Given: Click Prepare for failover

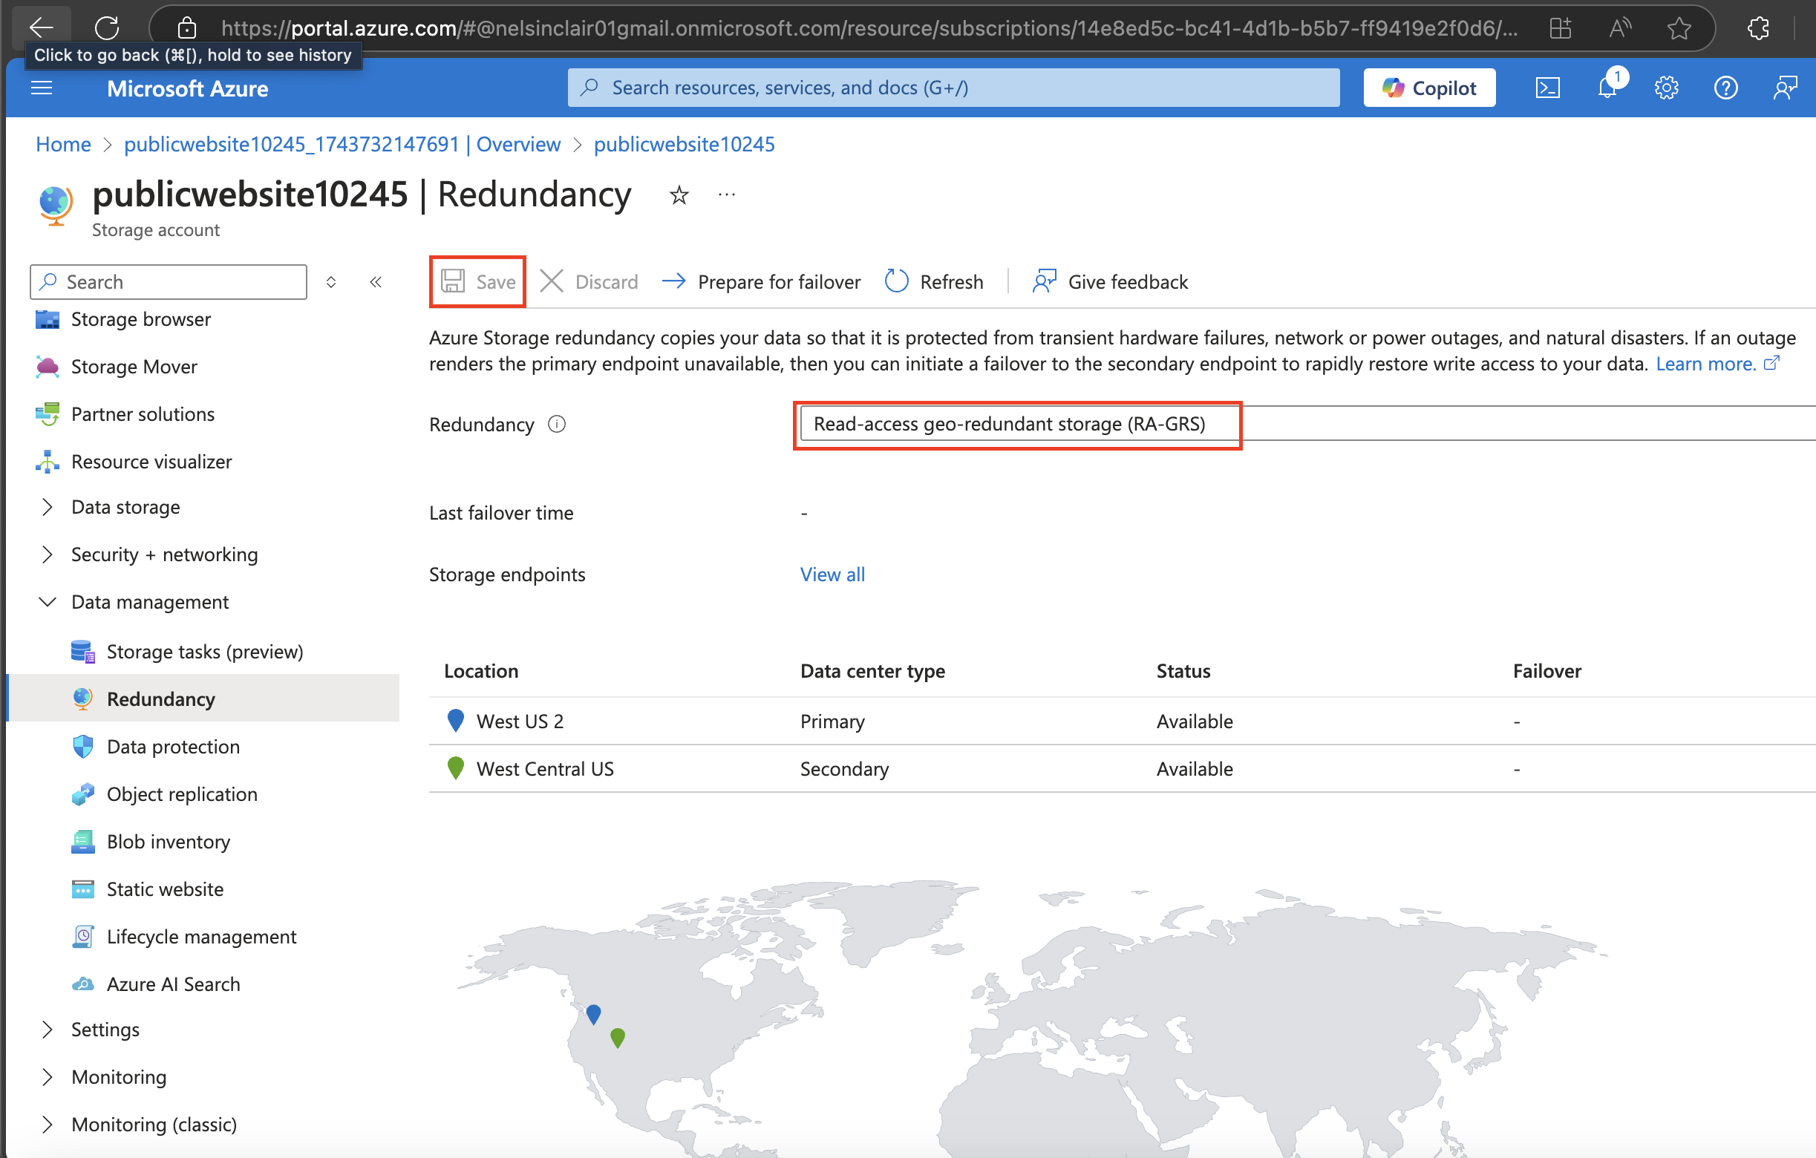Looking at the screenshot, I should [x=761, y=282].
